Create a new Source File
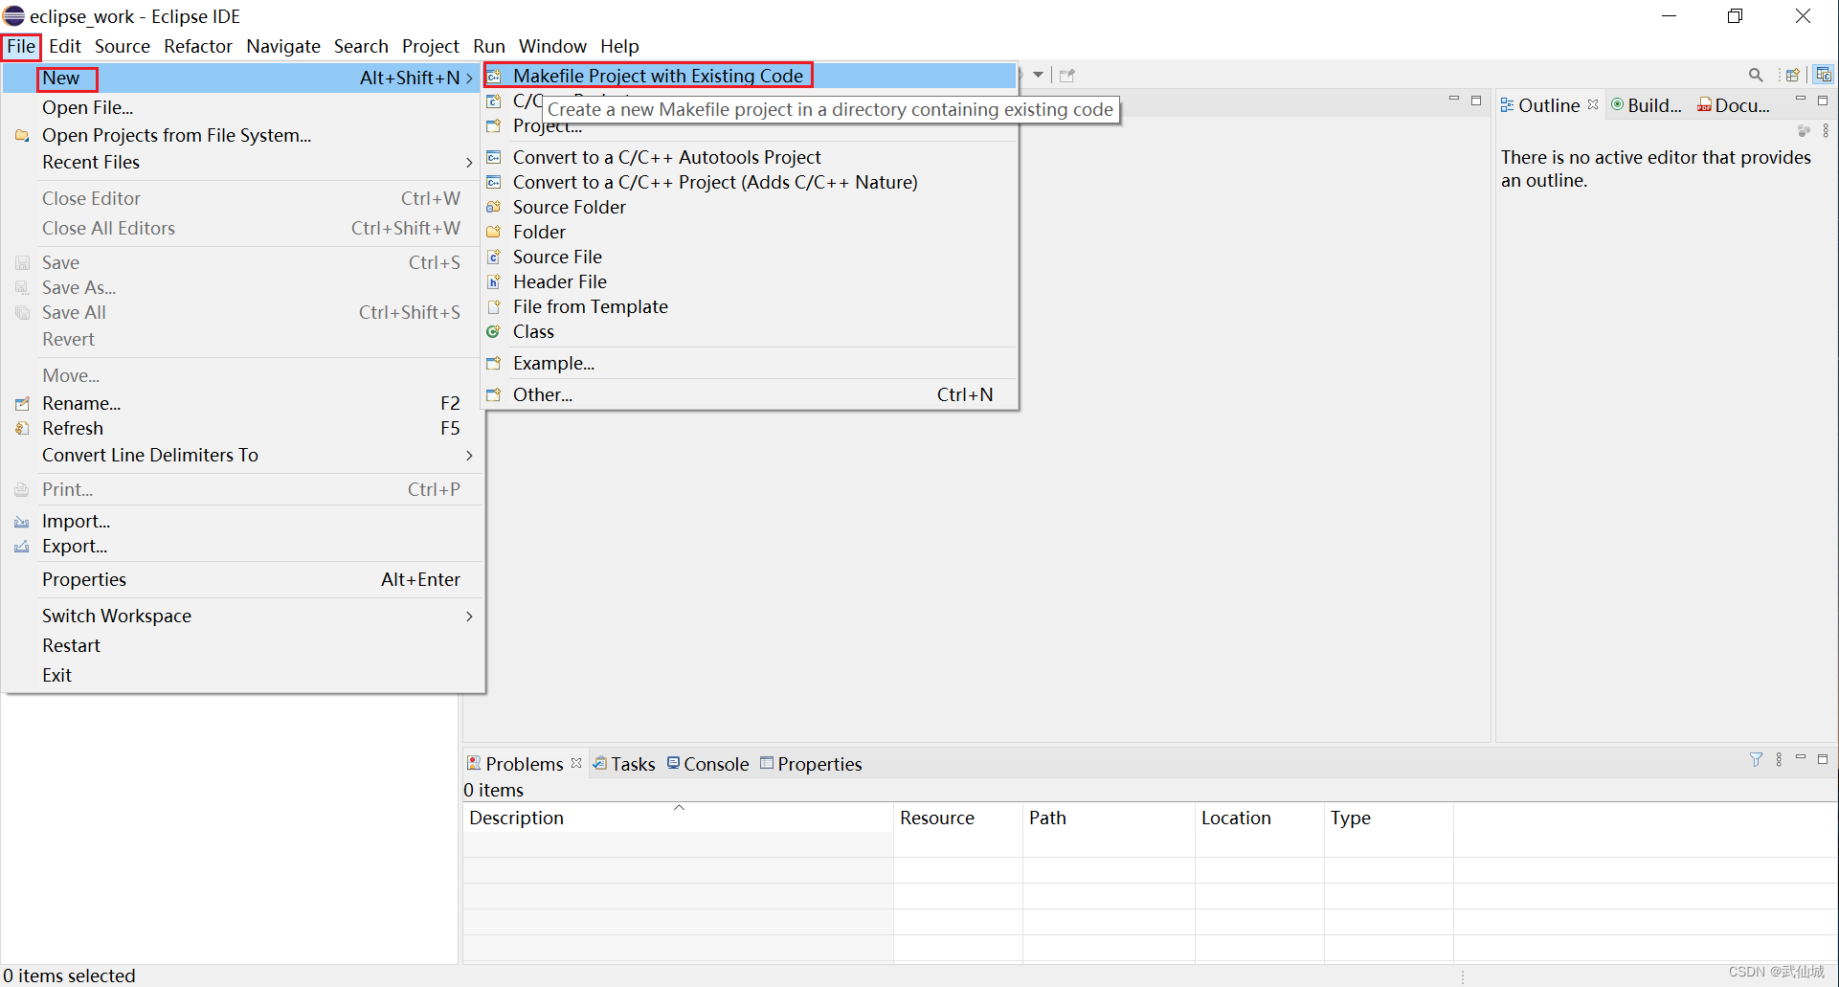 (x=749, y=257)
